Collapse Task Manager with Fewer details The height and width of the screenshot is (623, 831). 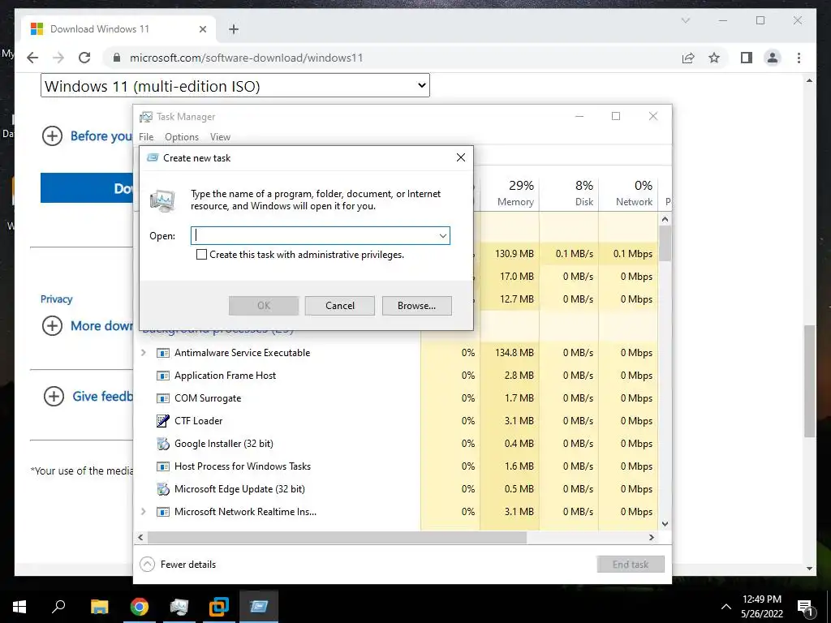(x=178, y=565)
